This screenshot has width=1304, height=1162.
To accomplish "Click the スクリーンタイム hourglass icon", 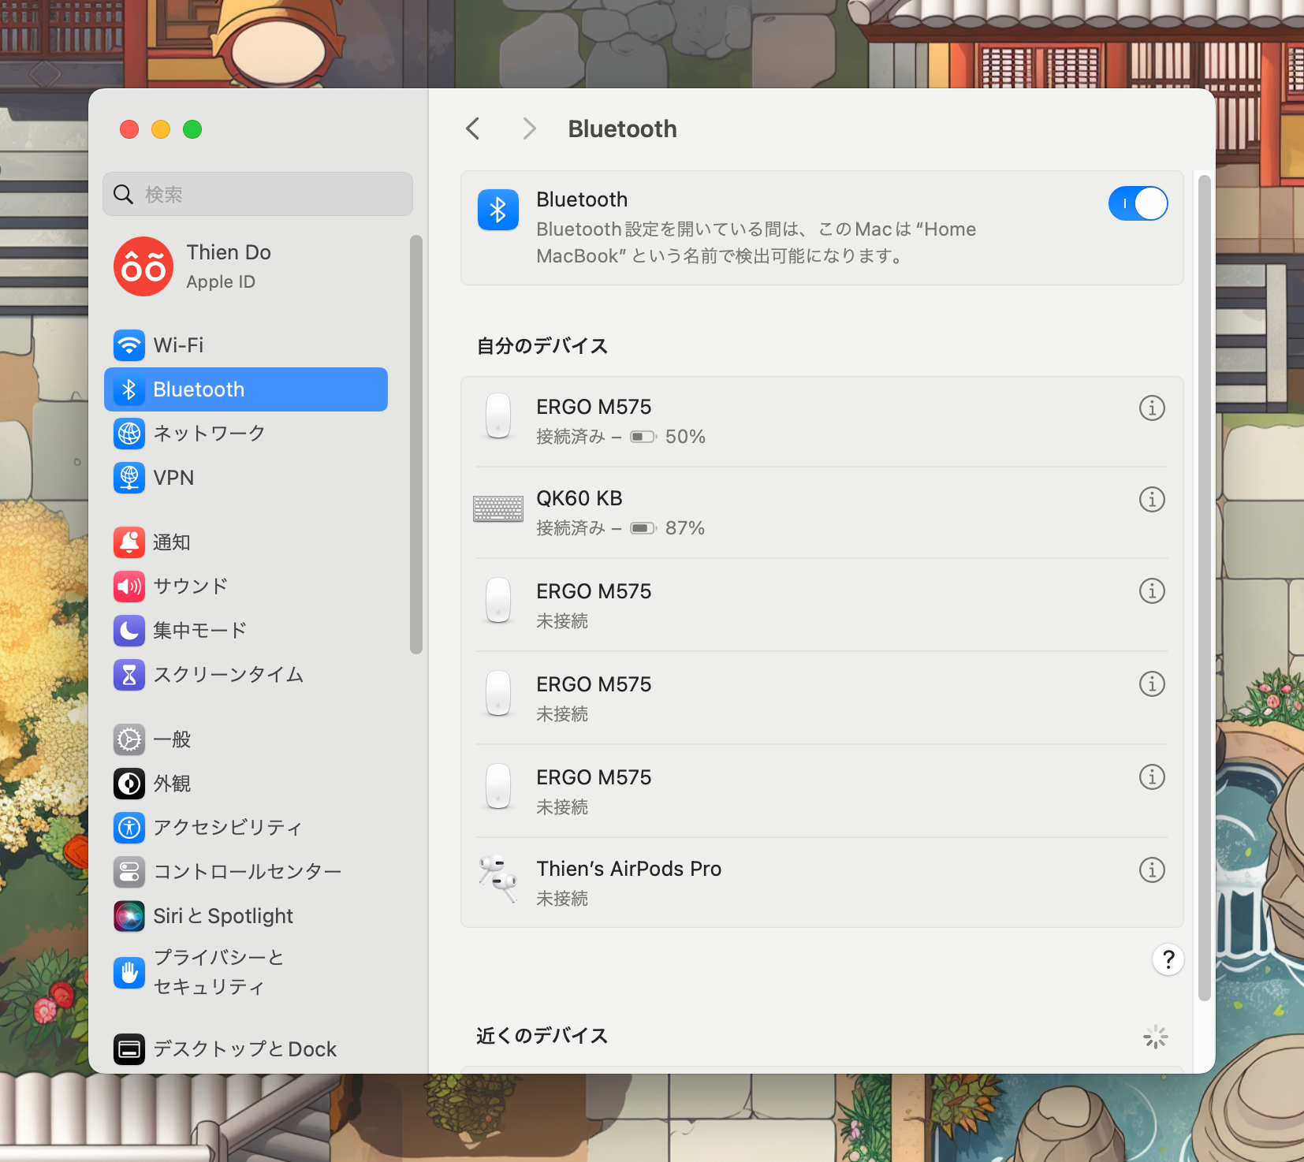I will point(129,675).
